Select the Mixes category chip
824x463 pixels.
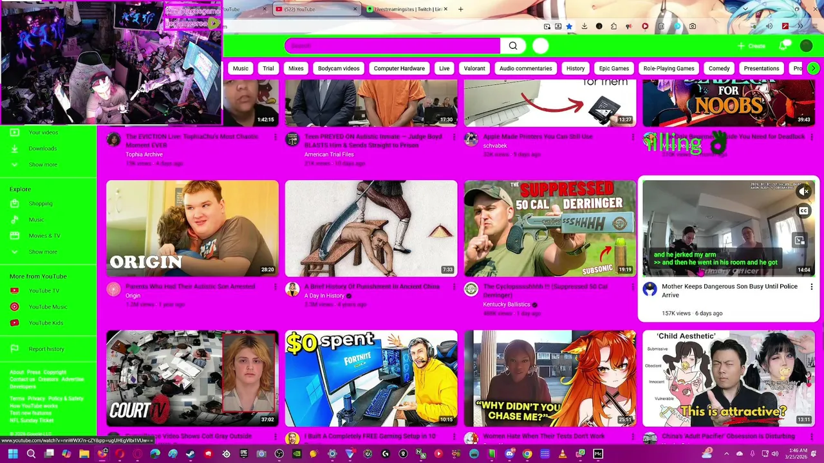(x=295, y=68)
